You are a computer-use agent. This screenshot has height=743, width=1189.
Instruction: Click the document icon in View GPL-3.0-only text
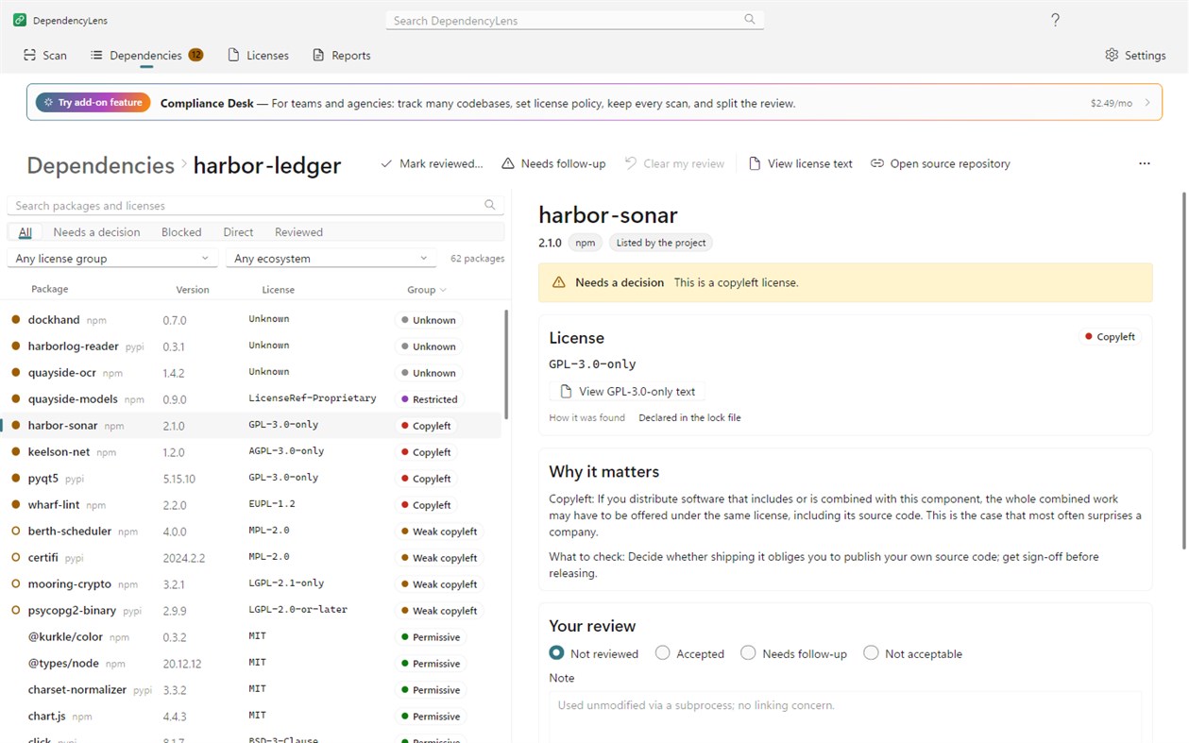tap(566, 391)
